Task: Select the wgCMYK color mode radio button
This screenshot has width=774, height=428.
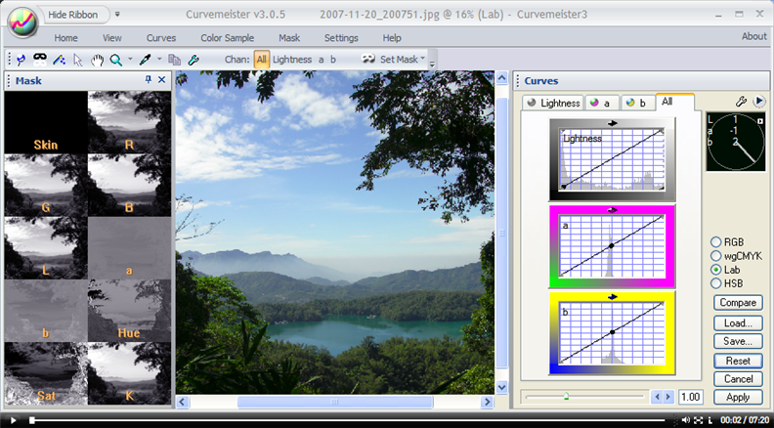Action: click(x=716, y=256)
